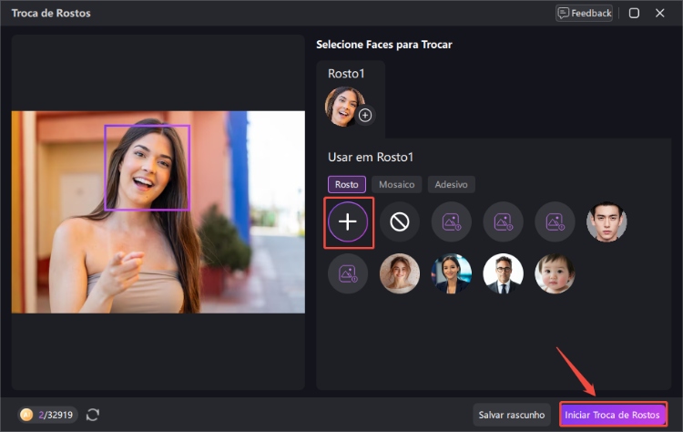The image size is (683, 432).
Task: Switch to the Adesivo tab
Action: [x=452, y=184]
